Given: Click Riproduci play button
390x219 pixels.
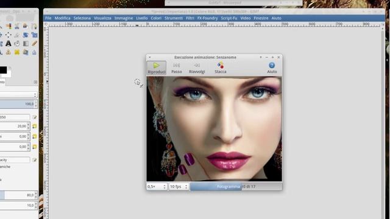Looking at the screenshot, I should click(x=157, y=68).
